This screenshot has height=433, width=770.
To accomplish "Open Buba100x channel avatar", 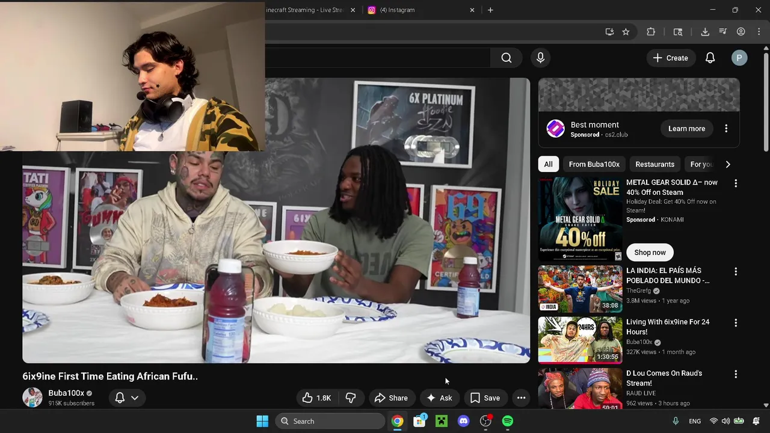I will [32, 398].
